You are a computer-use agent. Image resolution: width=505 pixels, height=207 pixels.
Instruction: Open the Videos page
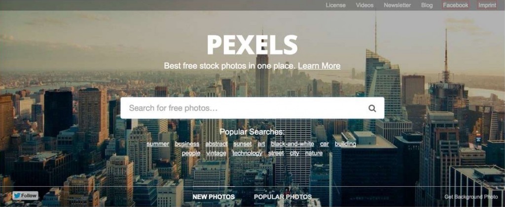click(x=364, y=5)
